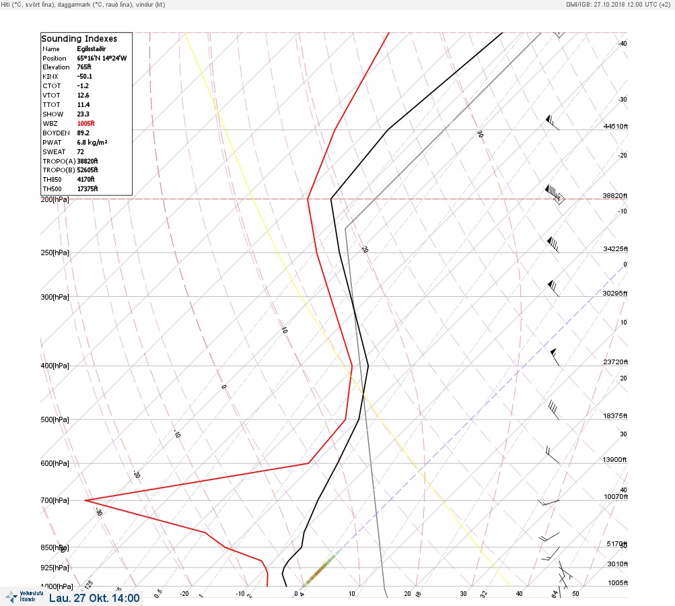Click the TROPO(B) value '52605ft'
This screenshot has width=675, height=606.
pyautogui.click(x=87, y=170)
